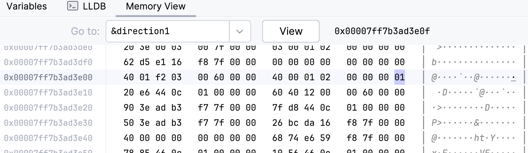Select byte 62 in row 3df0
This screenshot has width=528, height=153.
(129, 62)
